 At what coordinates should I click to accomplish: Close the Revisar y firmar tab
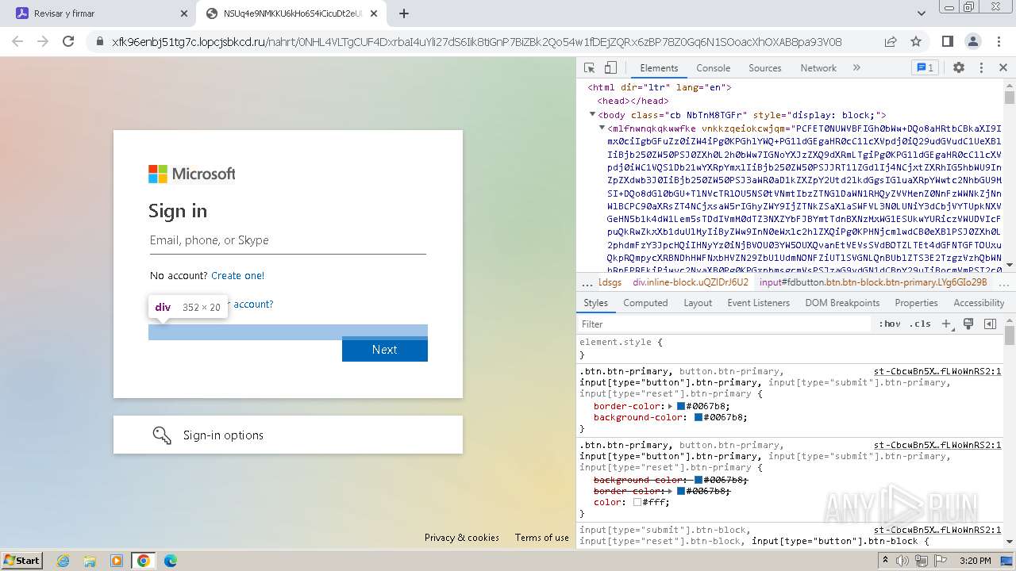pos(183,13)
